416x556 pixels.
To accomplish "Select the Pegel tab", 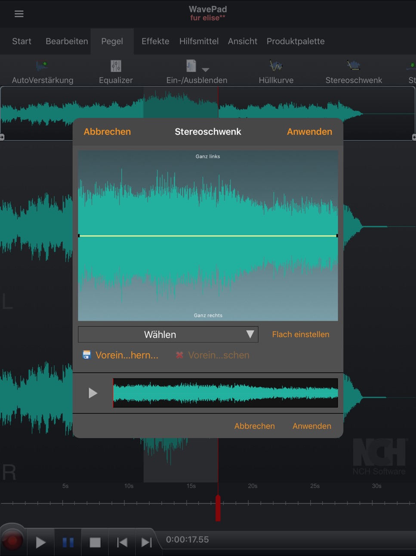I will [112, 41].
